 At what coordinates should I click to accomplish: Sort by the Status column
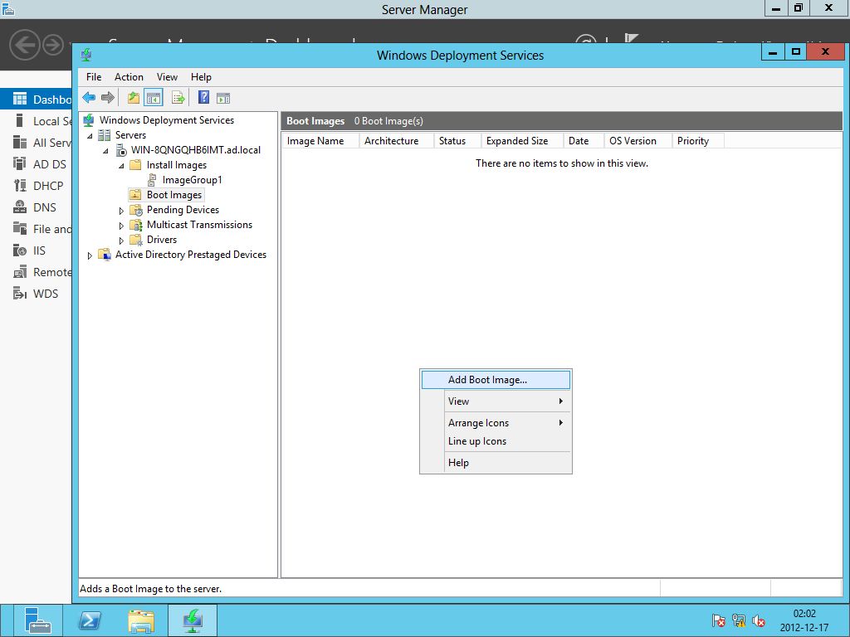(457, 141)
